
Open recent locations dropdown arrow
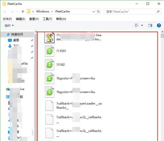point(18,12)
